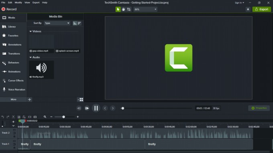The height and width of the screenshot is (153, 273).
Task: Open the Cursor Effects tab
Action: 13,81
